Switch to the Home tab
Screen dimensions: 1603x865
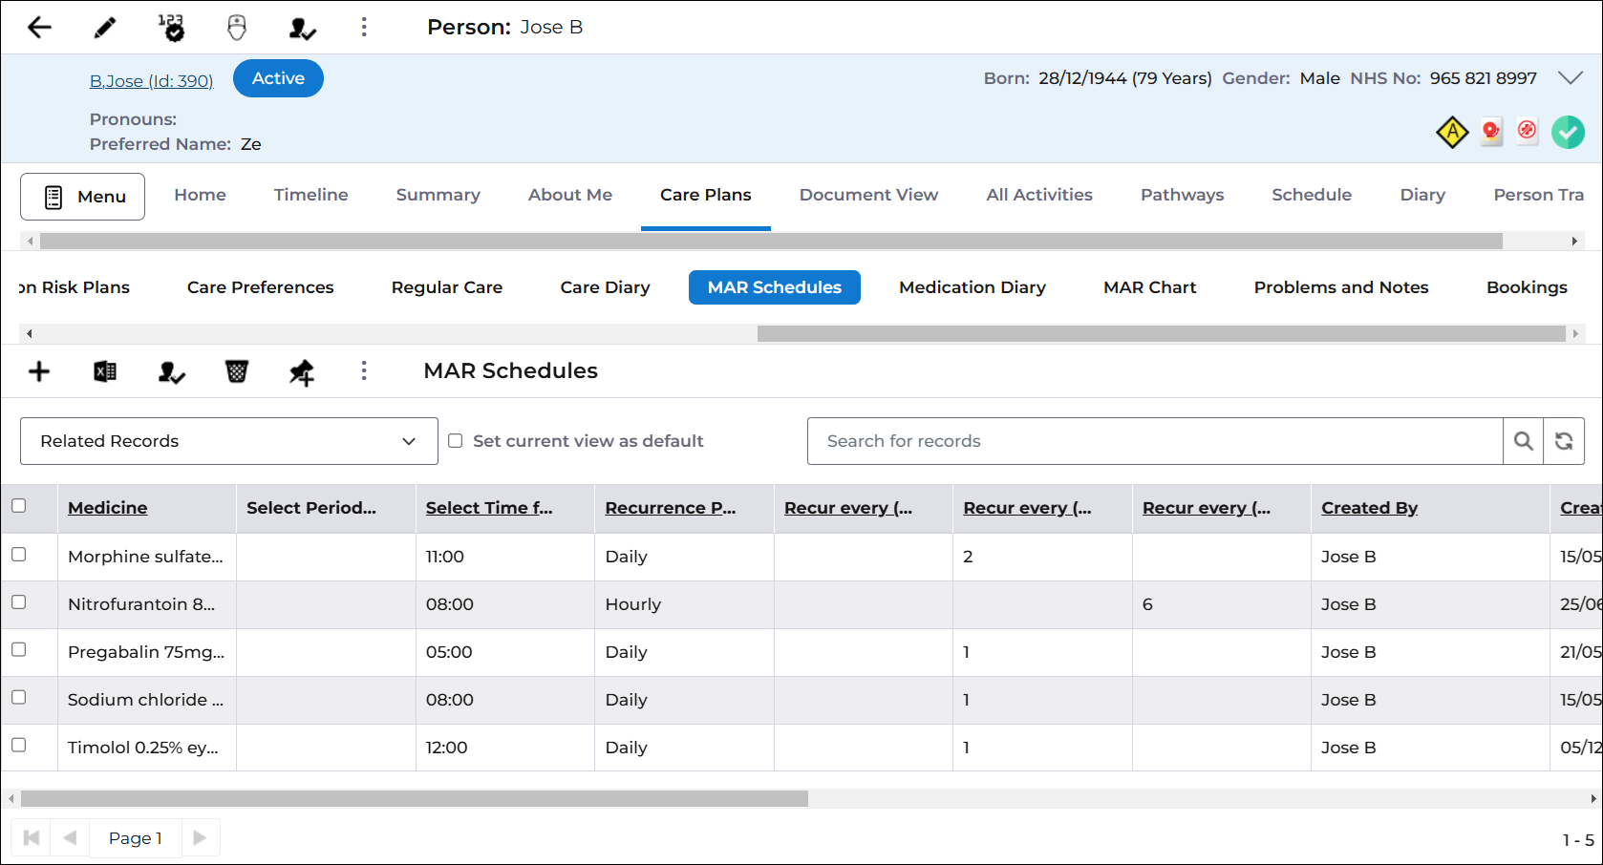point(200,195)
